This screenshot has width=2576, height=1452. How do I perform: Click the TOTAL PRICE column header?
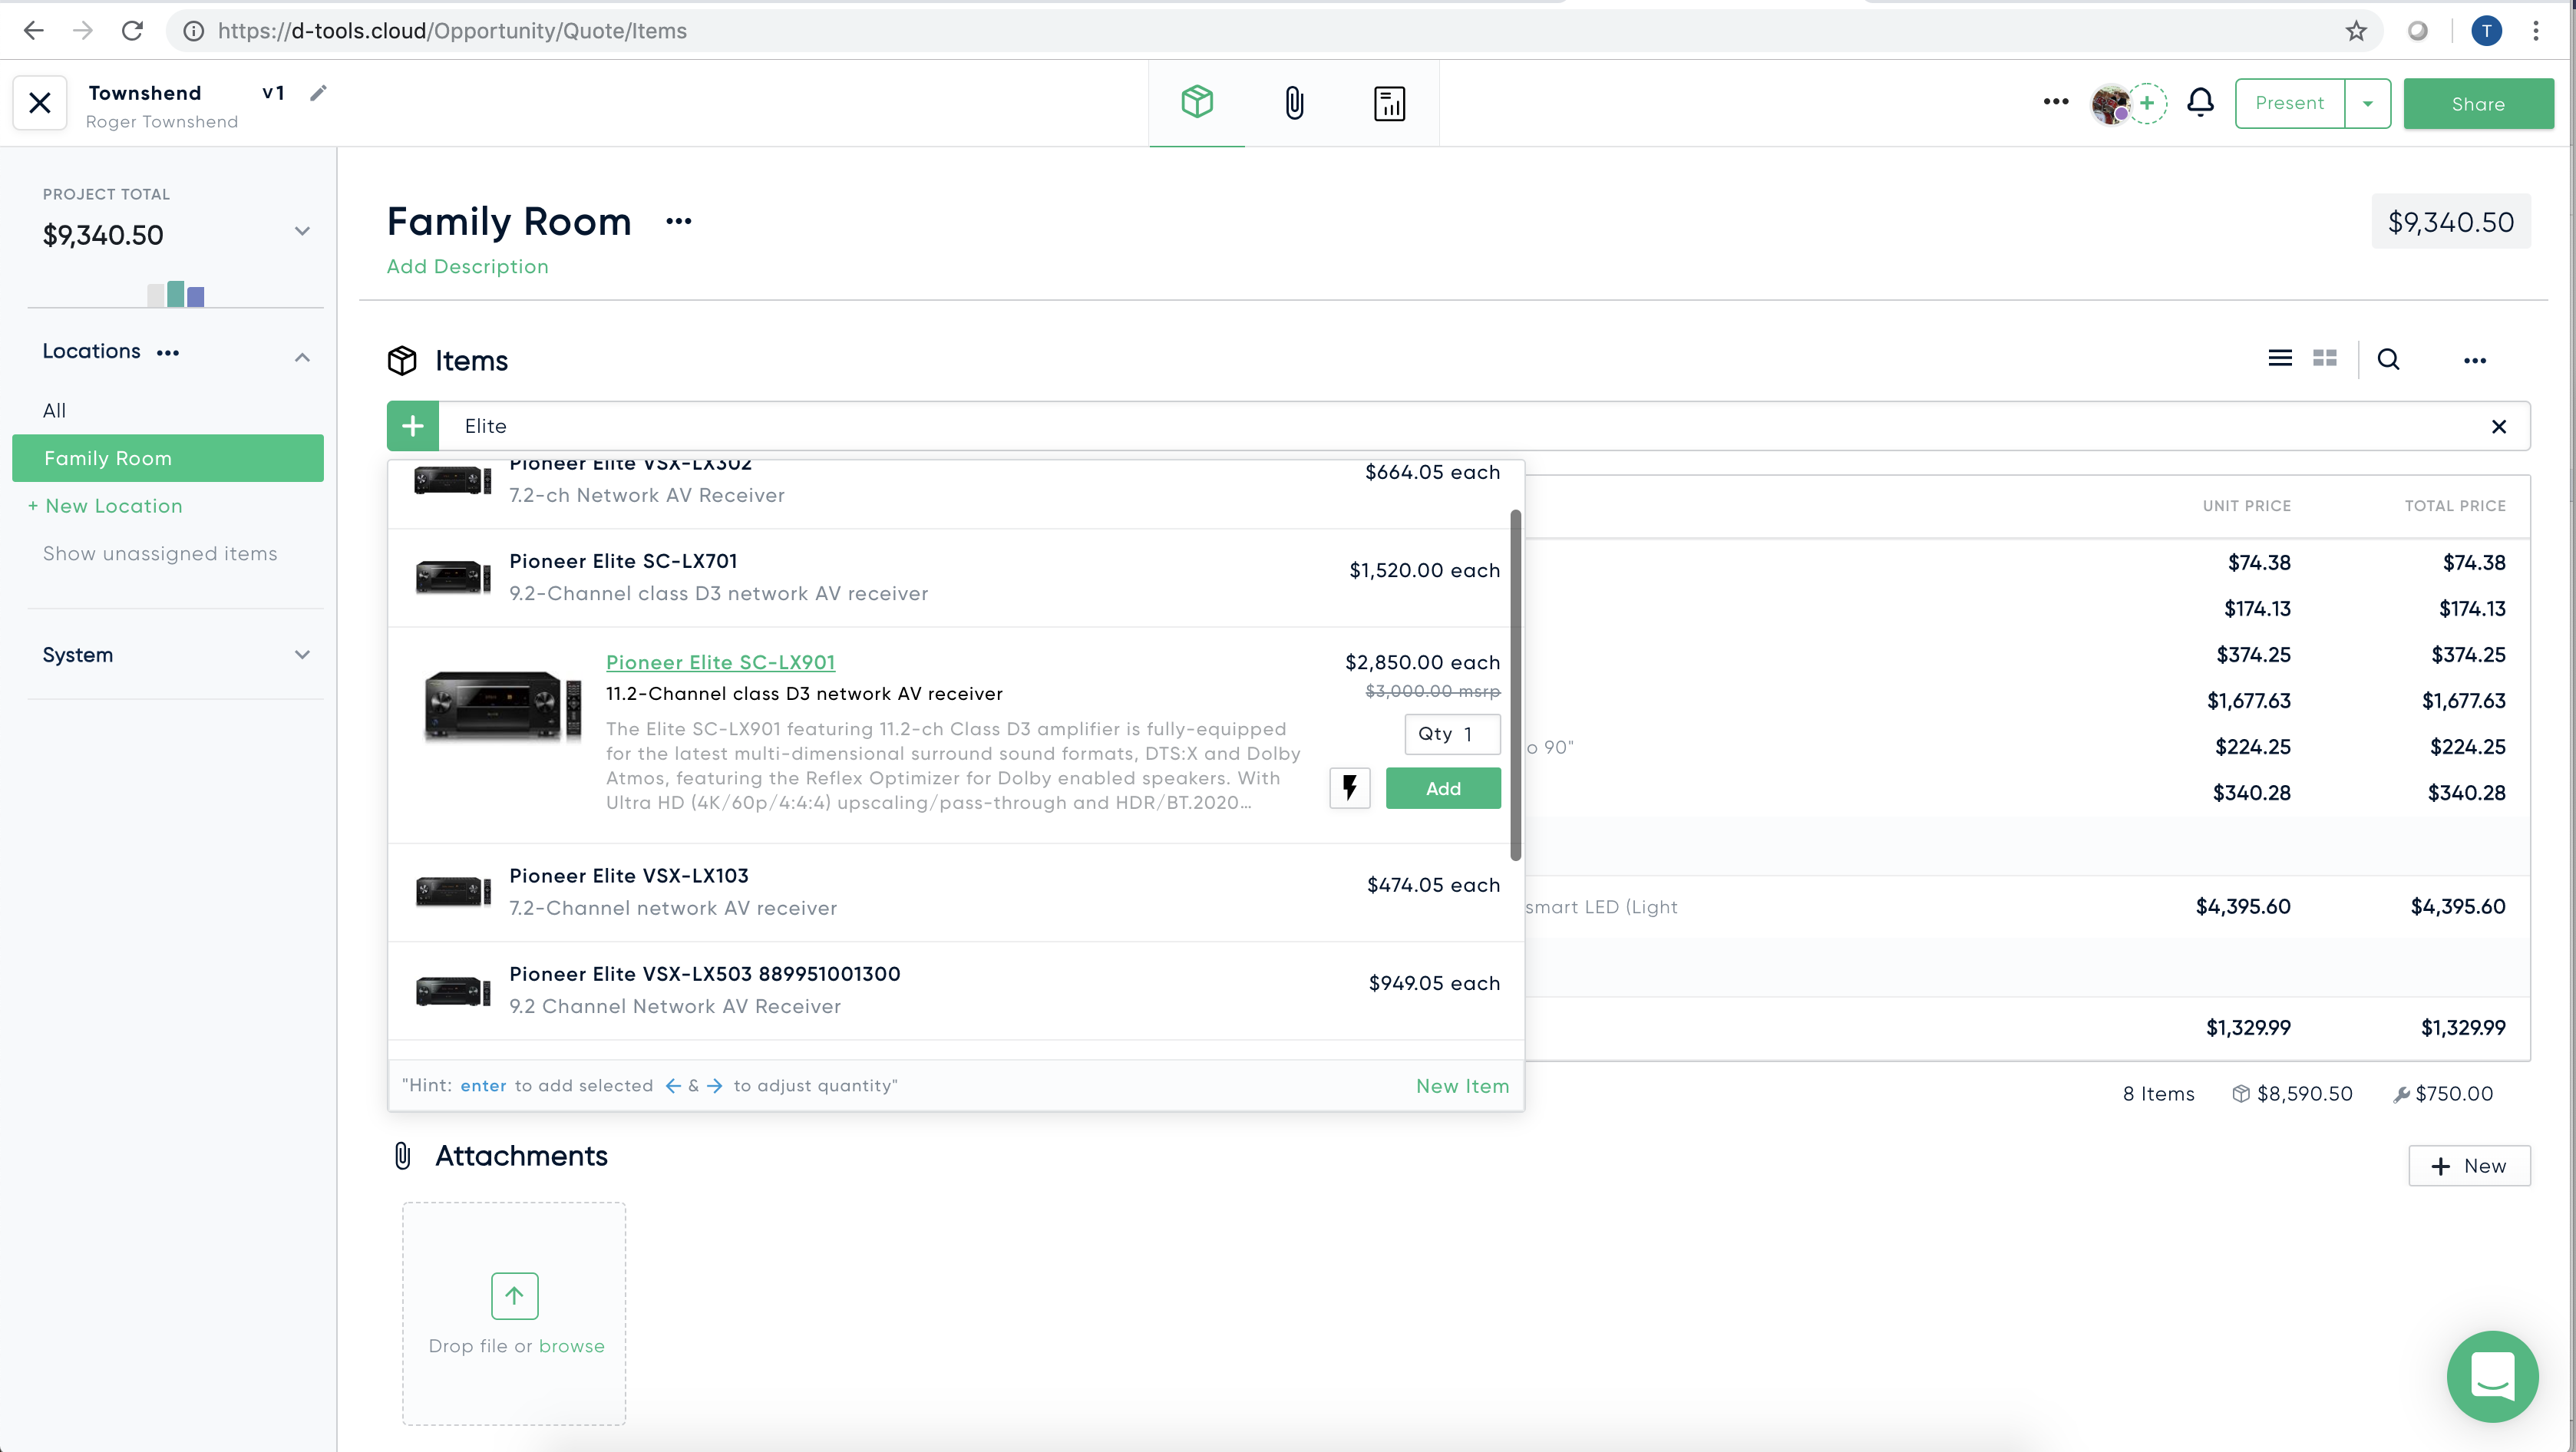[2456, 506]
